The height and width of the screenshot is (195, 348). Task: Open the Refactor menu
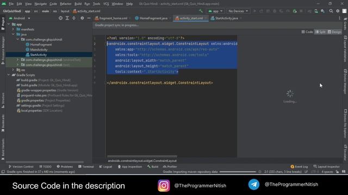point(66,4)
